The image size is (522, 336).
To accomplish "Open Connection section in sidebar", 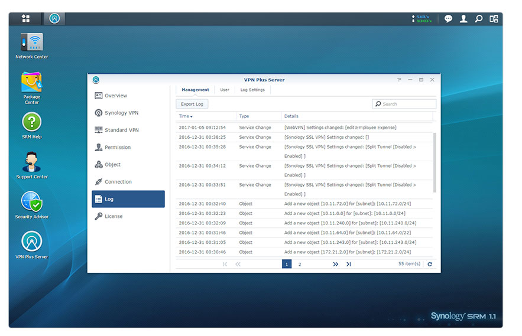I will pos(128,182).
